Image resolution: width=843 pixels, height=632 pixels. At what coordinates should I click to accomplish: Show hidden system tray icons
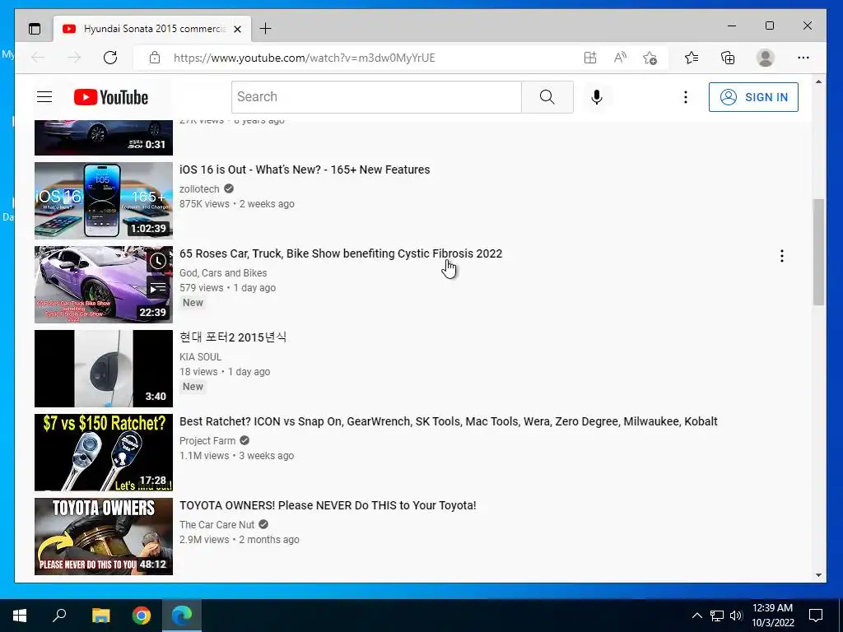tap(696, 616)
